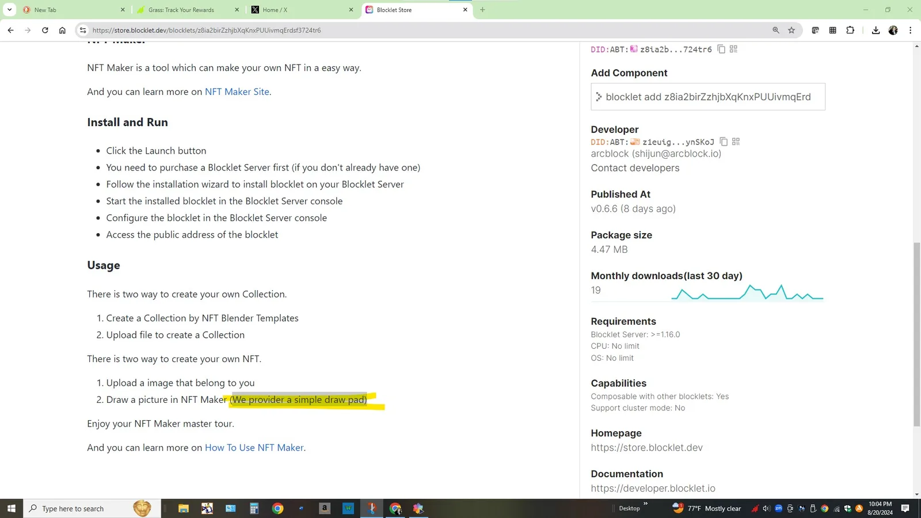Click the blocklet add command box

(x=707, y=97)
